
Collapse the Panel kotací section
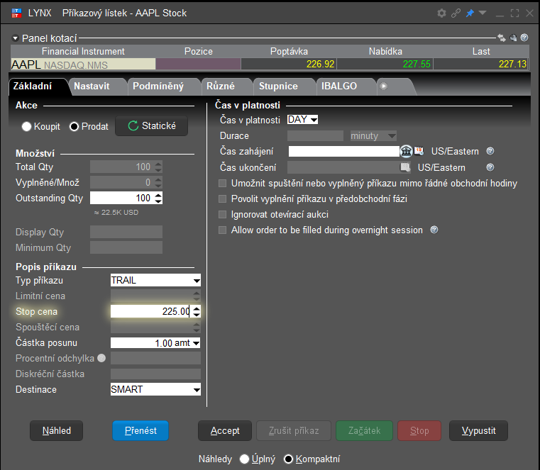tap(15, 38)
